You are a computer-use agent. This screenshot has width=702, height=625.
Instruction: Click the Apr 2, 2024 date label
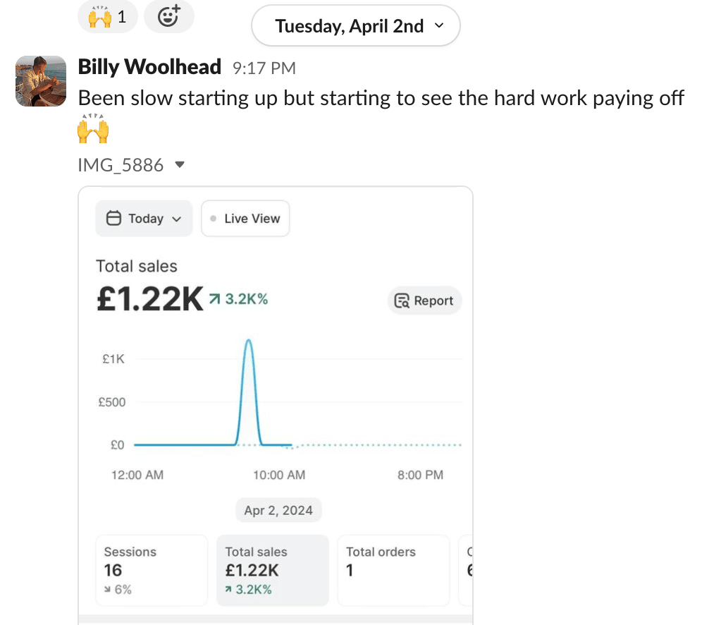tap(278, 510)
